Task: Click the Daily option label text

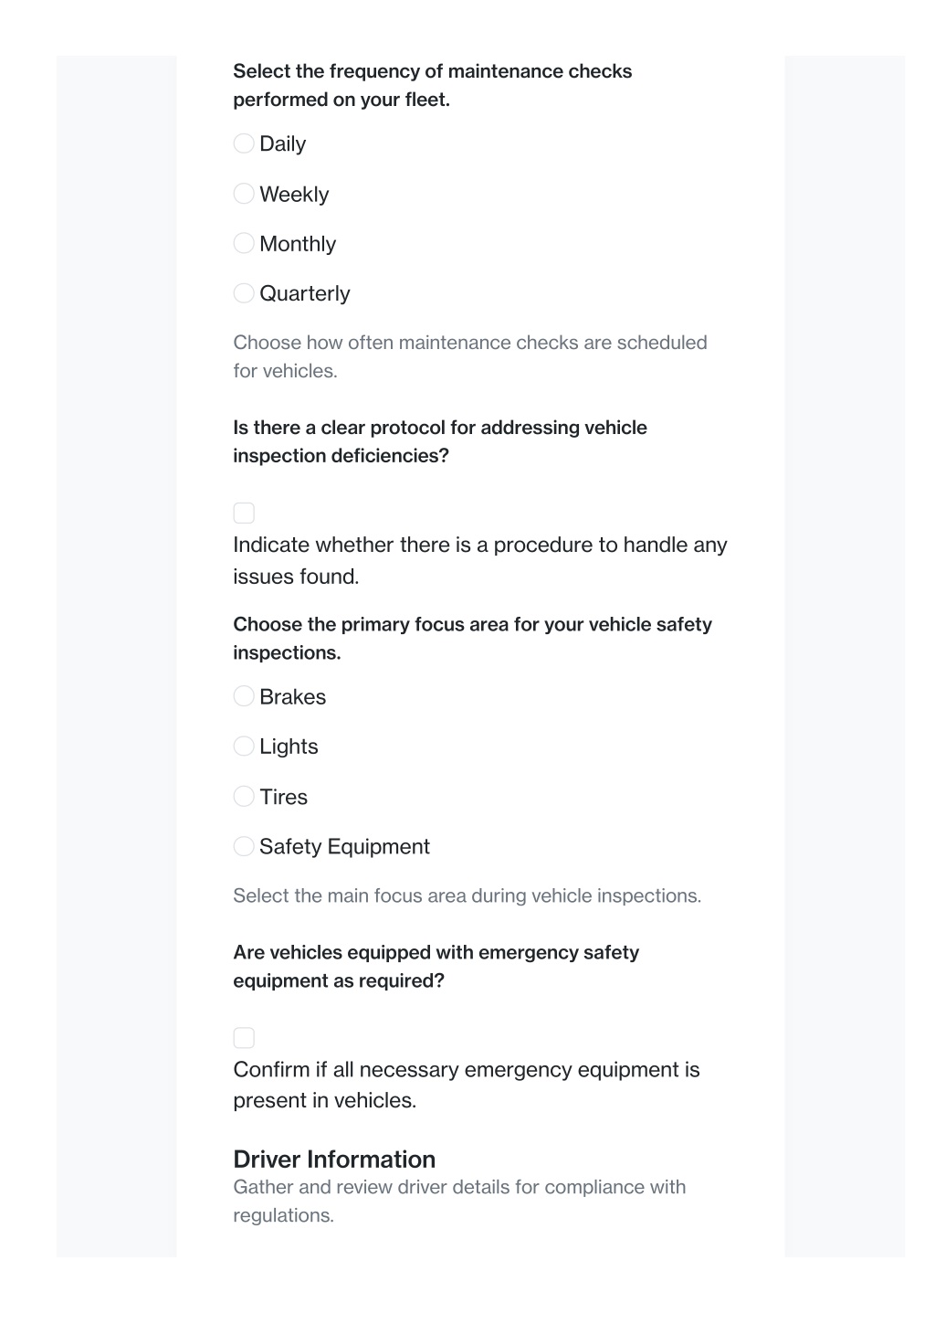Action: point(282,143)
